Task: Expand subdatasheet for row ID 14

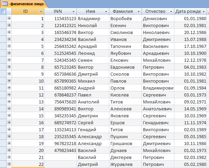Action: point(9,109)
